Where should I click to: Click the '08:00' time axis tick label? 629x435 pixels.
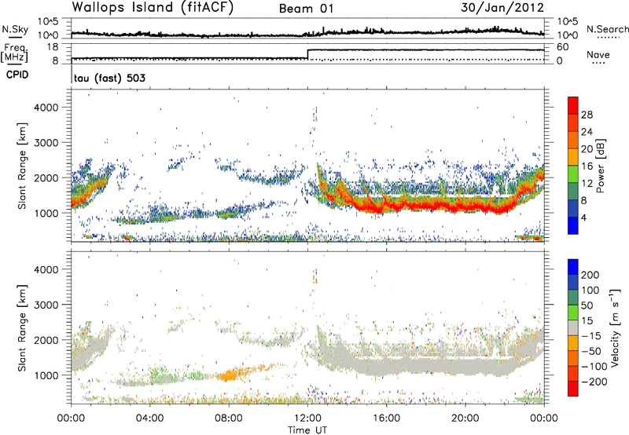(229, 419)
